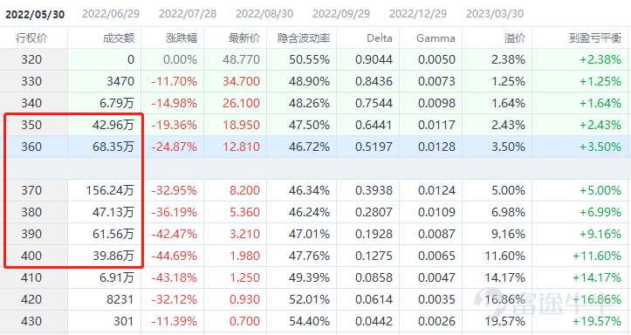631x335 pixels.
Task: Click turnover value 8231
Action: coord(120,299)
